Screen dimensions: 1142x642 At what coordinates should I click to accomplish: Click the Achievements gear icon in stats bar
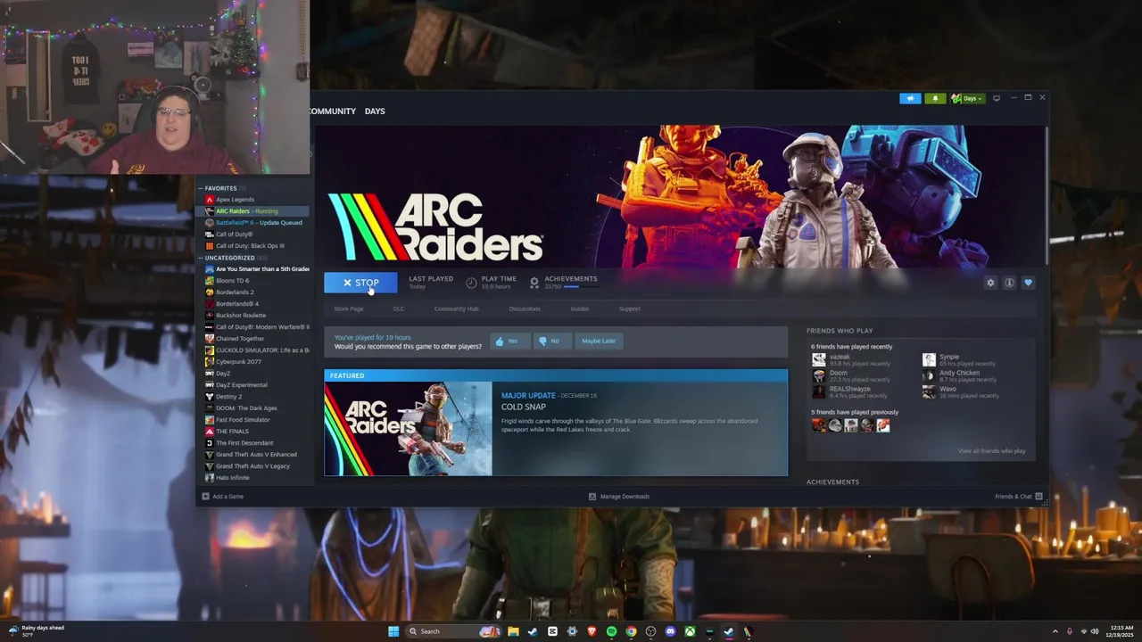point(534,283)
